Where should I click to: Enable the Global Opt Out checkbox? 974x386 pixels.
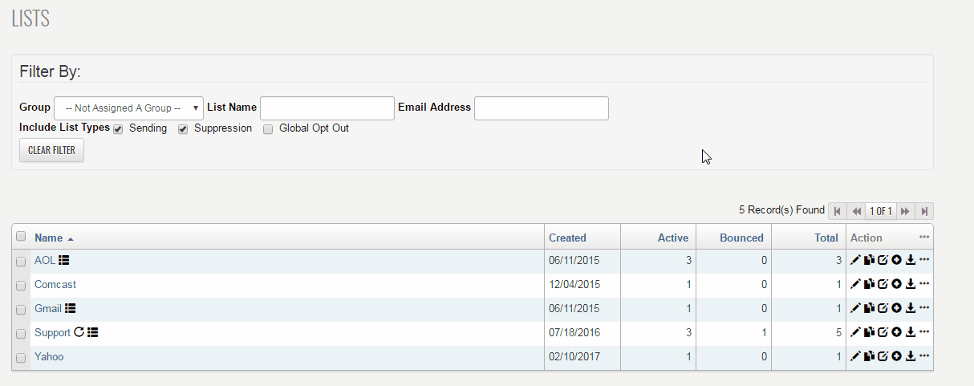tap(269, 129)
